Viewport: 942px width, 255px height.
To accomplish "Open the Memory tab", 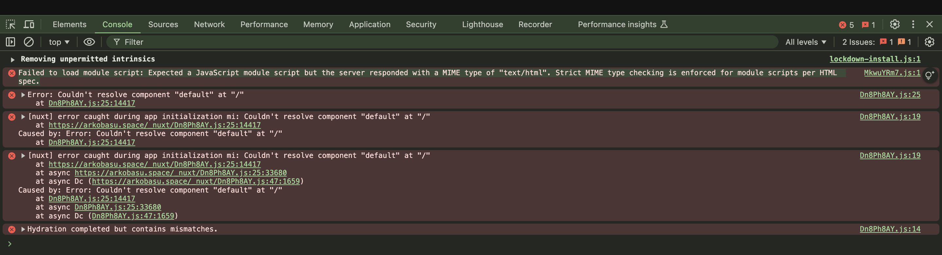I will pos(318,25).
